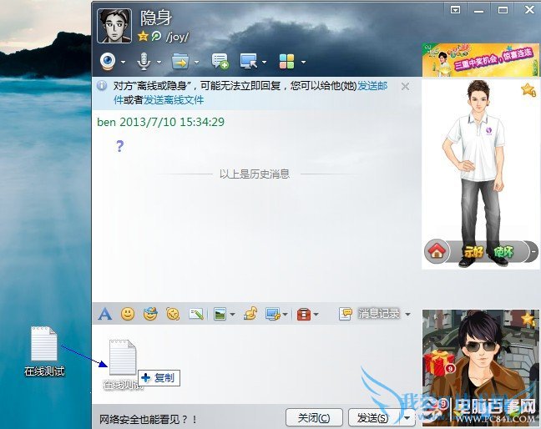Click contact name 隐身
The width and height of the screenshot is (541, 429).
[155, 18]
